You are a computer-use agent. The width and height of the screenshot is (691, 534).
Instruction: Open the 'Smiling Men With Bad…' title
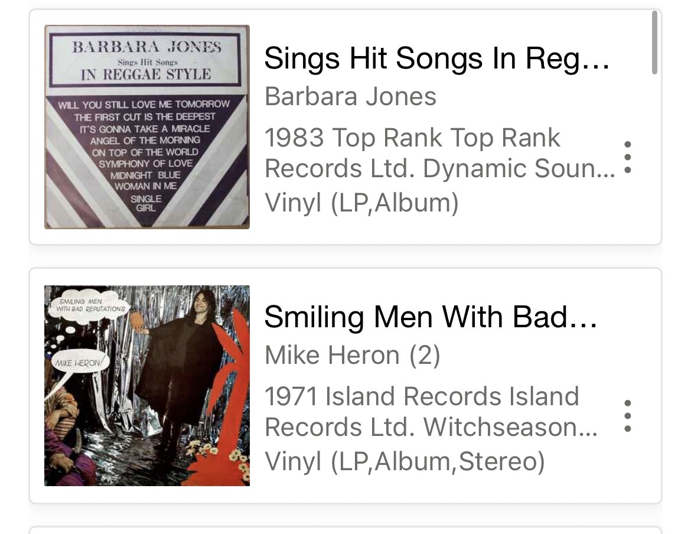pyautogui.click(x=431, y=317)
